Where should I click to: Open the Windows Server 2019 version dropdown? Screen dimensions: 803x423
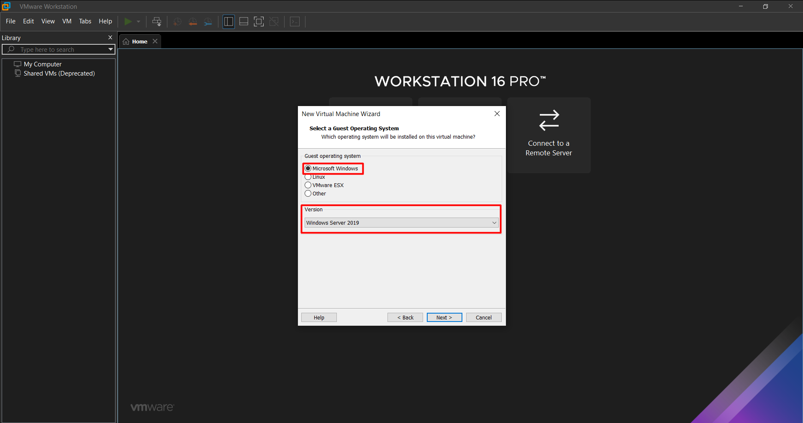[401, 223]
